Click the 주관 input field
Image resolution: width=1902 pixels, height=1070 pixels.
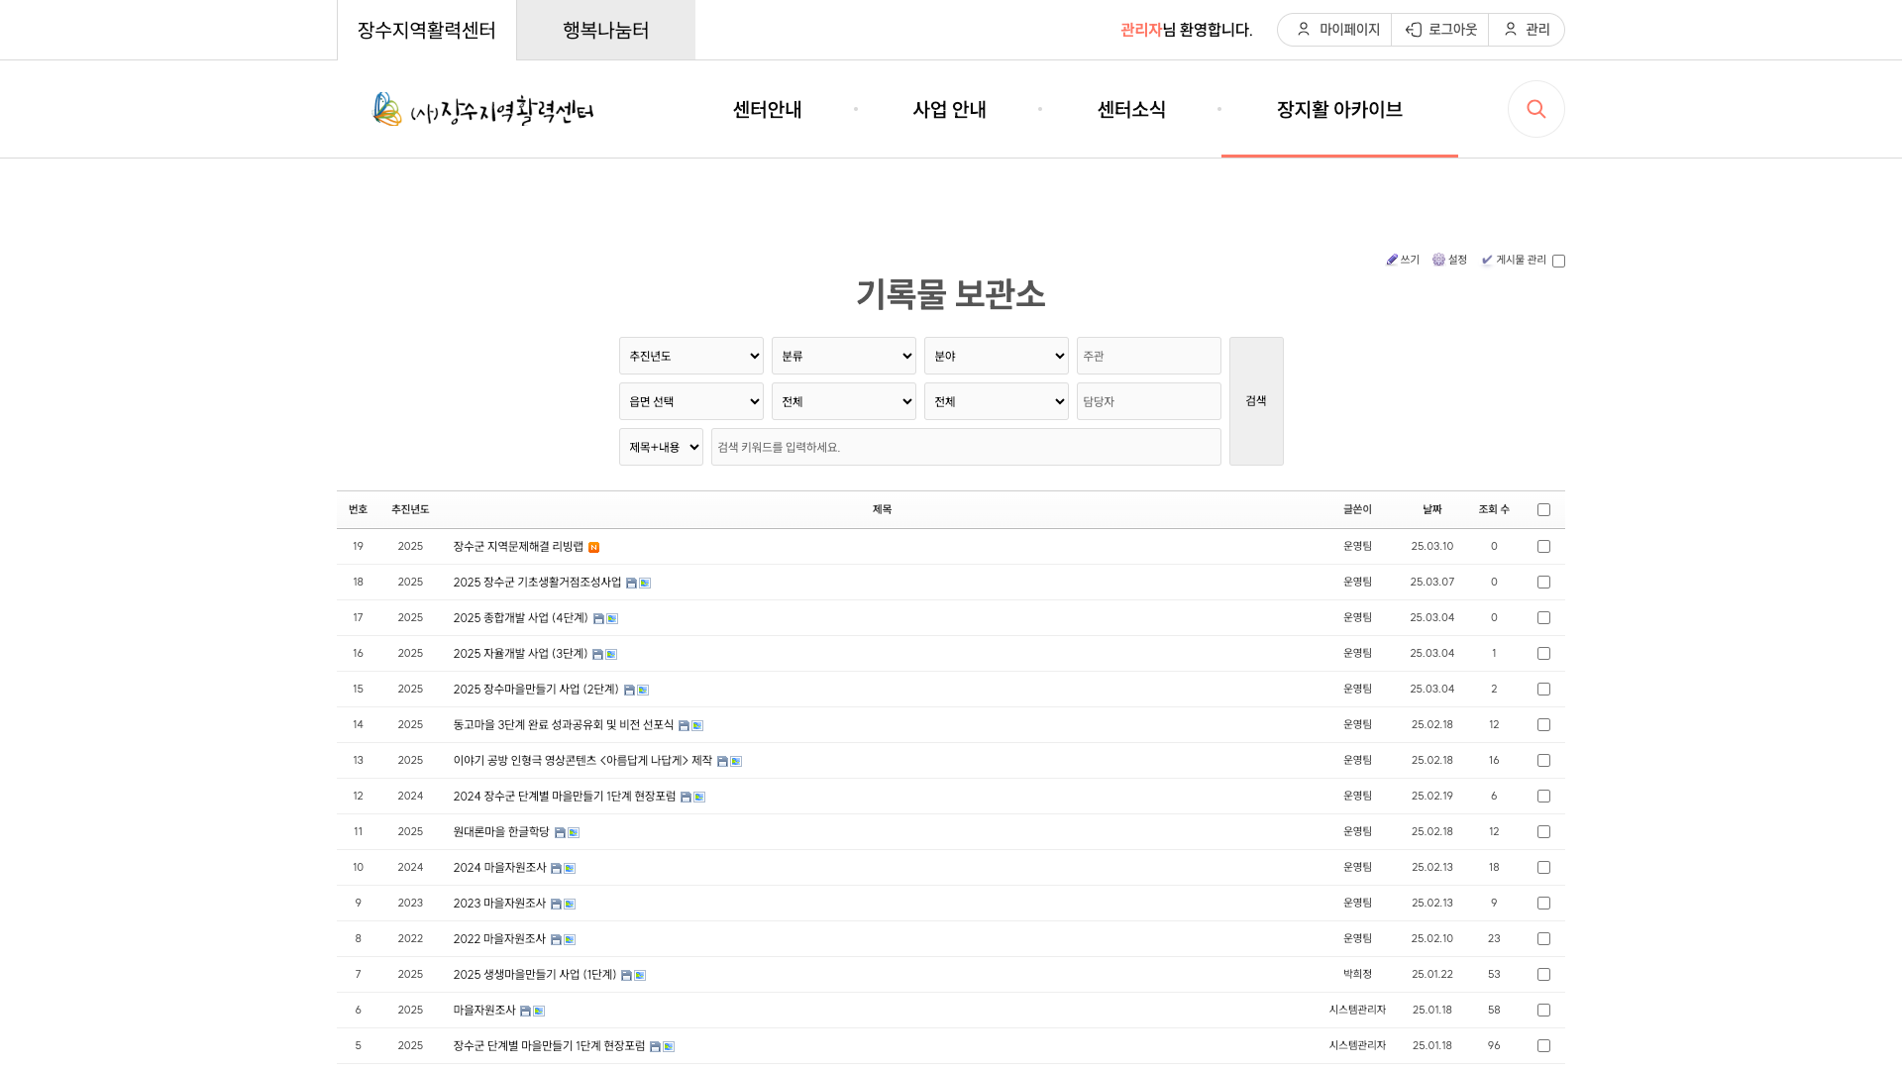1149,356
